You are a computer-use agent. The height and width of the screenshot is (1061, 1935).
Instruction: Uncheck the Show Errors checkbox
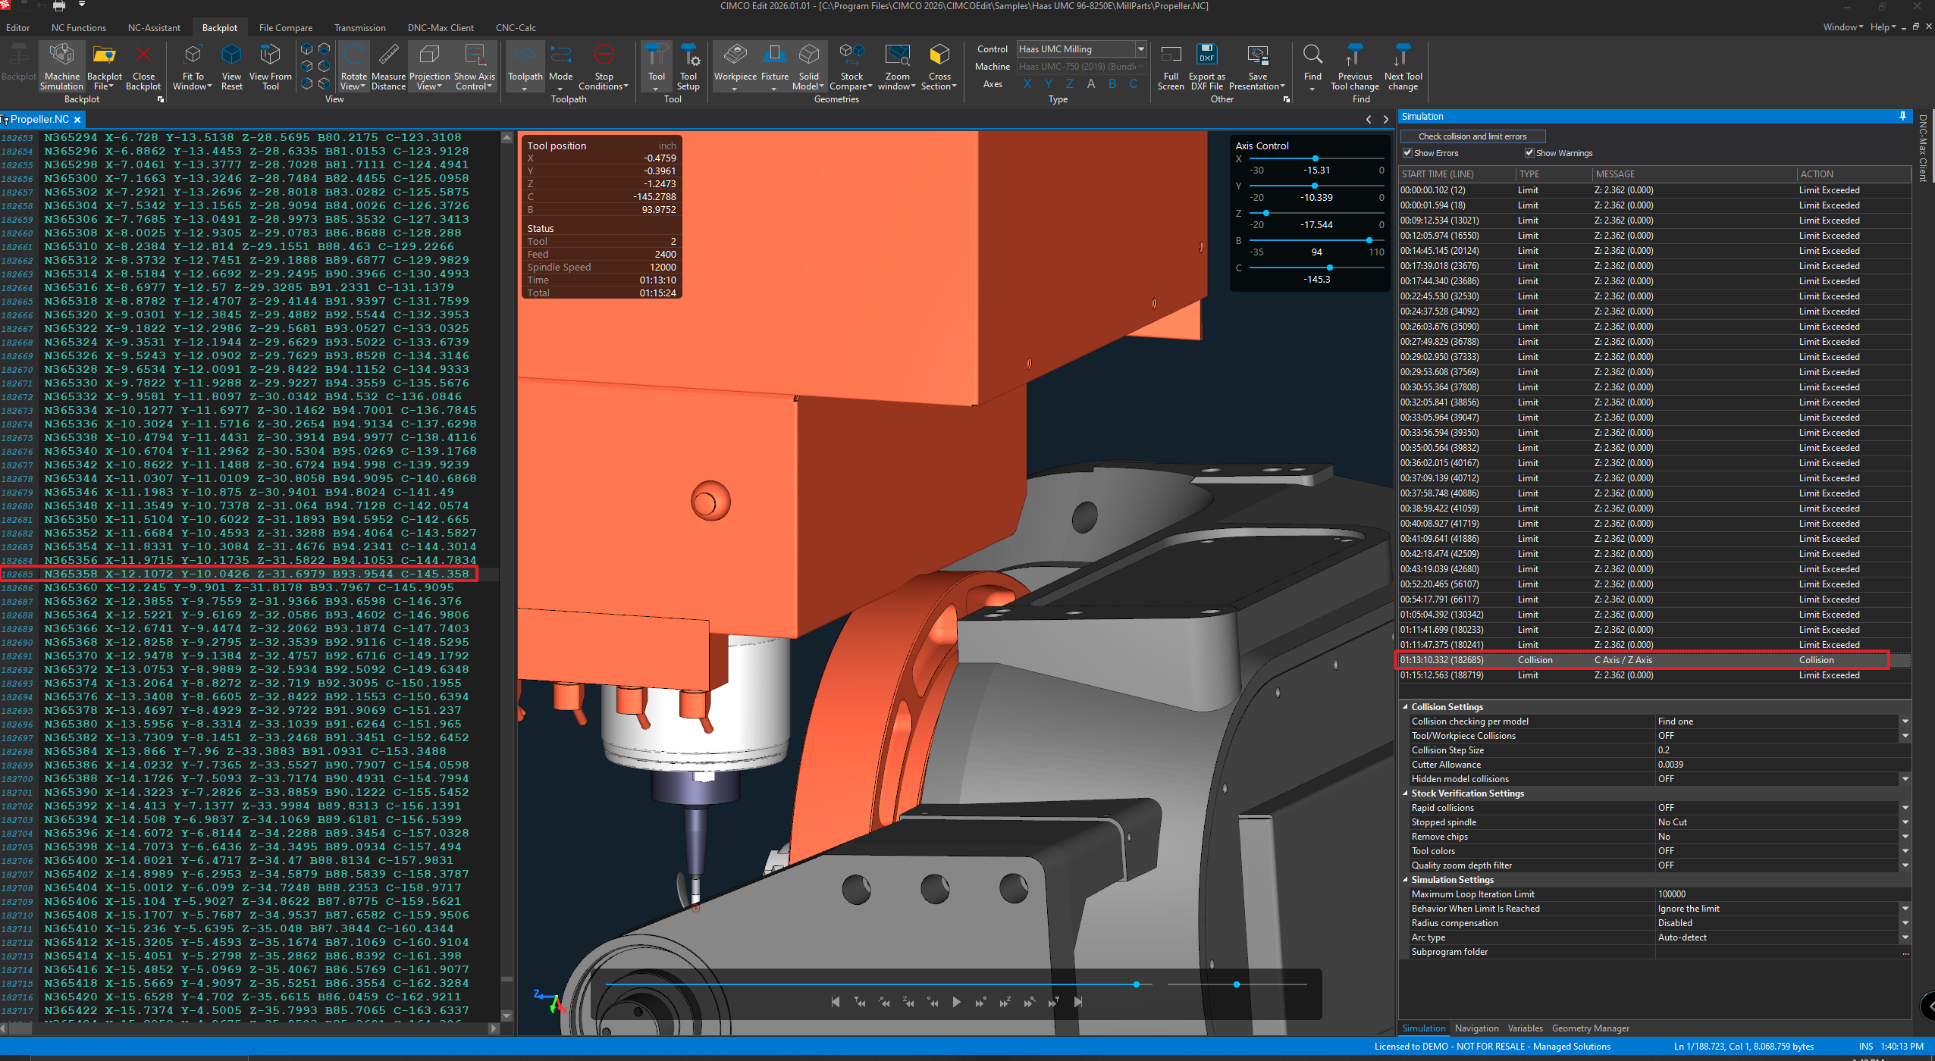(1407, 153)
